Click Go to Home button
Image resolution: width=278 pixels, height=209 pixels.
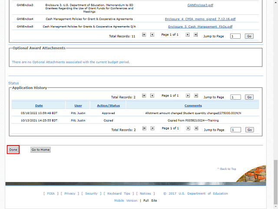point(40,150)
